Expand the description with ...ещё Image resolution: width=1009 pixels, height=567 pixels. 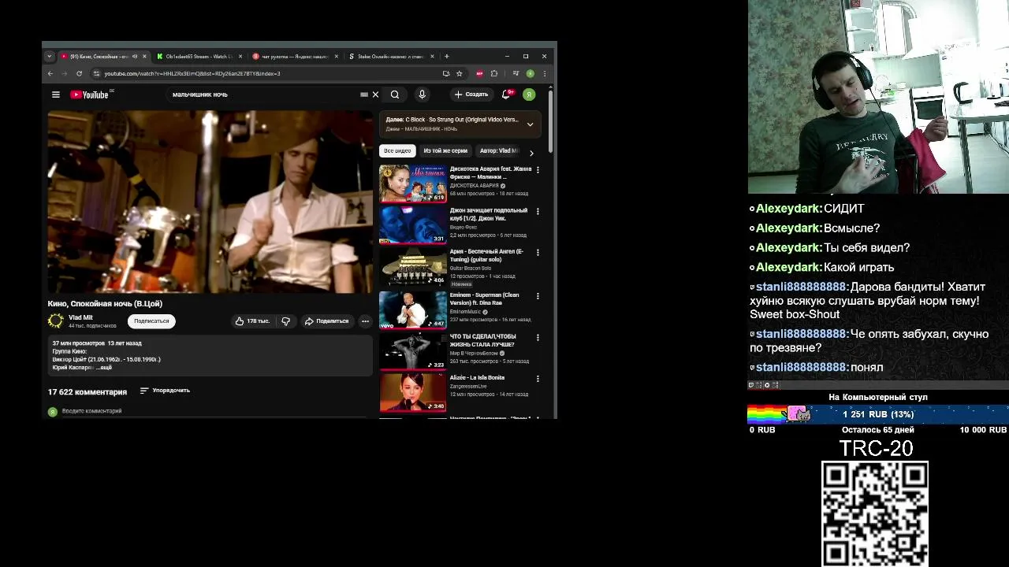104,368
